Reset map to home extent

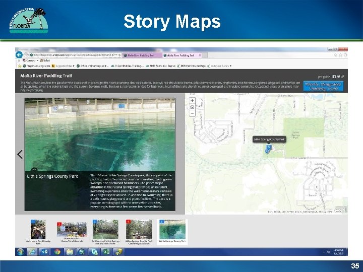192,107
